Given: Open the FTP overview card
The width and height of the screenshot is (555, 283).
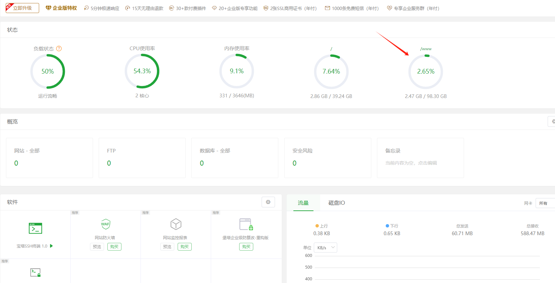Looking at the screenshot, I should pyautogui.click(x=142, y=158).
